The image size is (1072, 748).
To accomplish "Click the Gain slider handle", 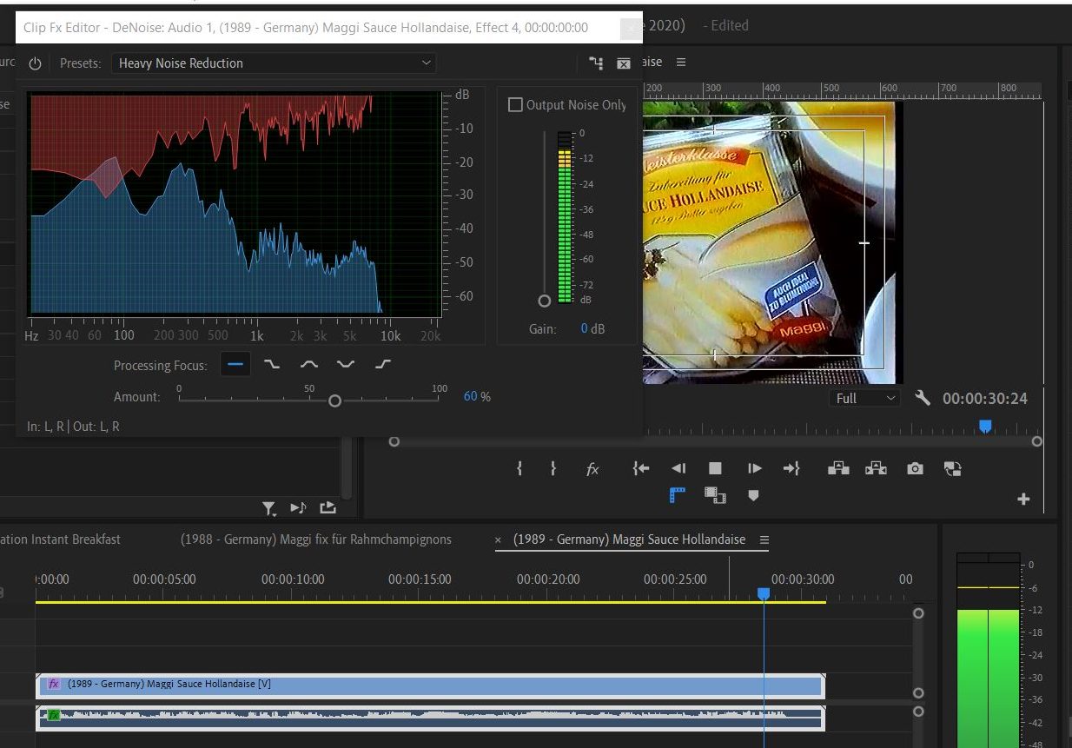I will [x=545, y=301].
